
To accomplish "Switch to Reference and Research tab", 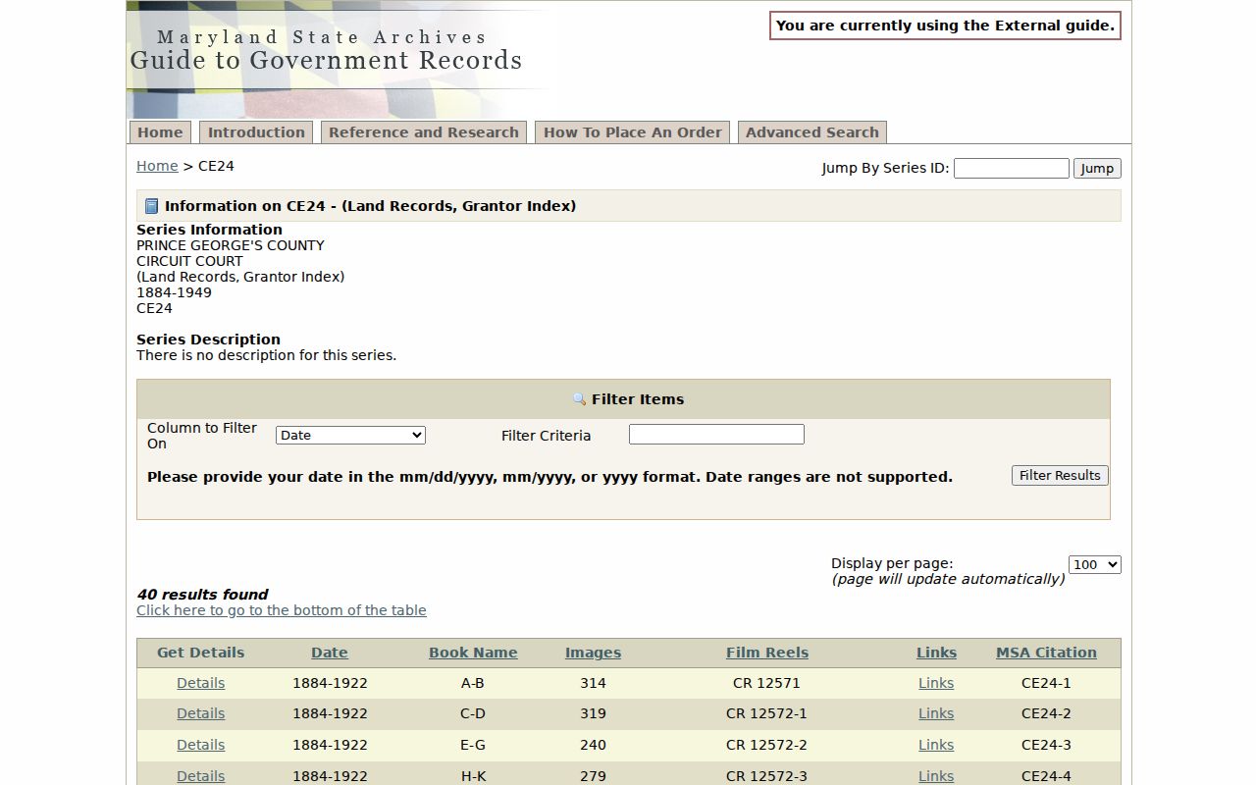I will coord(424,132).
